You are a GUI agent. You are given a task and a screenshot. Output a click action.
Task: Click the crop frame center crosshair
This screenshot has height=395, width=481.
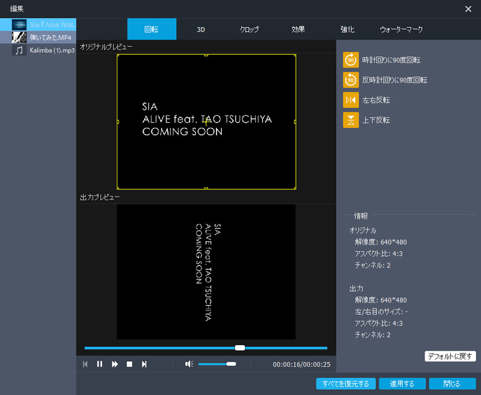tap(206, 122)
